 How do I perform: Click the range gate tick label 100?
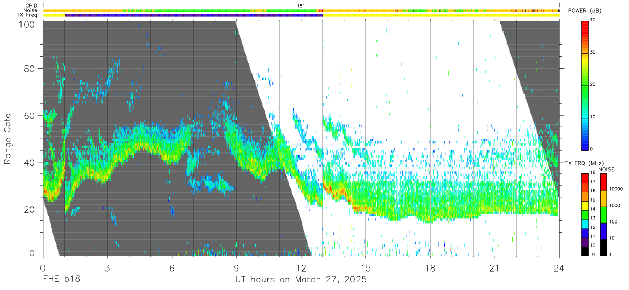[x=27, y=24]
